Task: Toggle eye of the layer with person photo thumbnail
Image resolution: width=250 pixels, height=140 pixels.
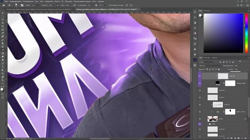Action: (x=200, y=119)
